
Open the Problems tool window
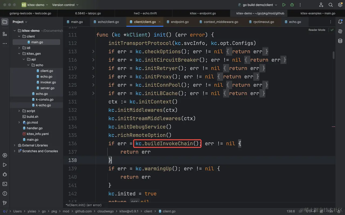[5, 193]
